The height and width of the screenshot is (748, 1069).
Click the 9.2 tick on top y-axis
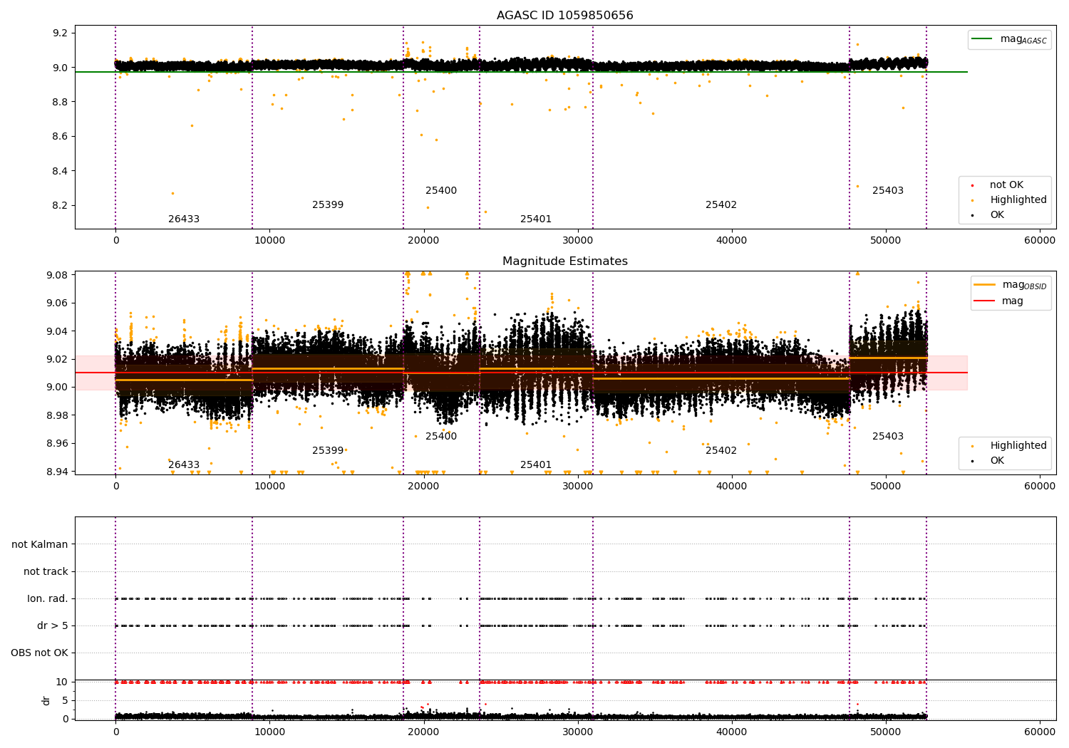click(60, 33)
